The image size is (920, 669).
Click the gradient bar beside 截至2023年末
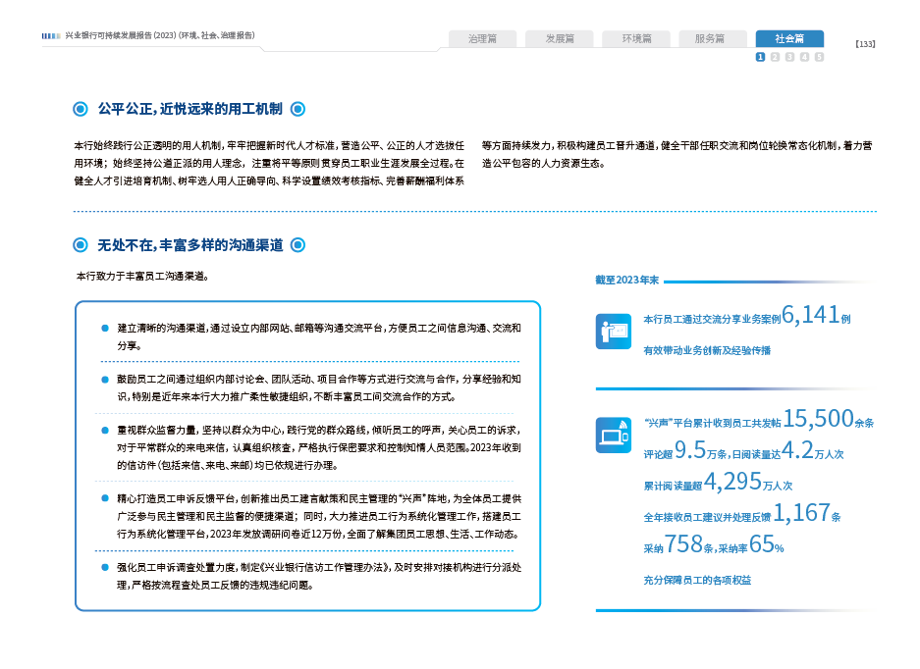click(x=770, y=281)
